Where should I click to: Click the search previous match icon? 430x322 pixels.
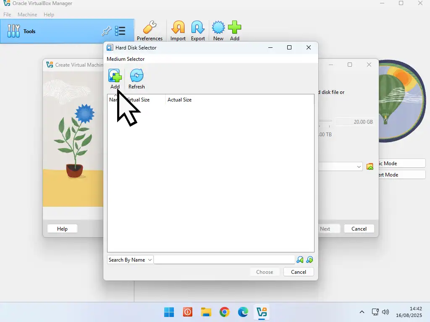click(300, 260)
